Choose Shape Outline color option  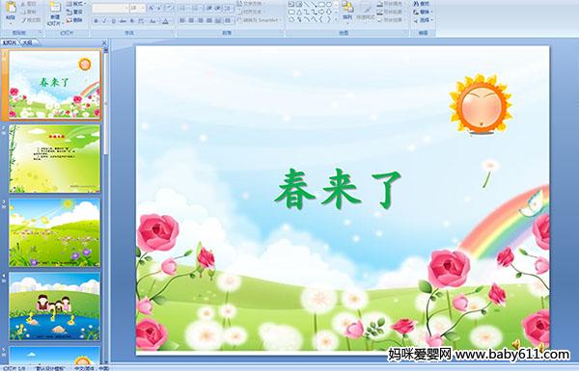point(391,12)
